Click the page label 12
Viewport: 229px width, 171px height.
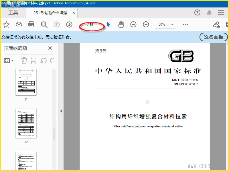tap(26, 142)
